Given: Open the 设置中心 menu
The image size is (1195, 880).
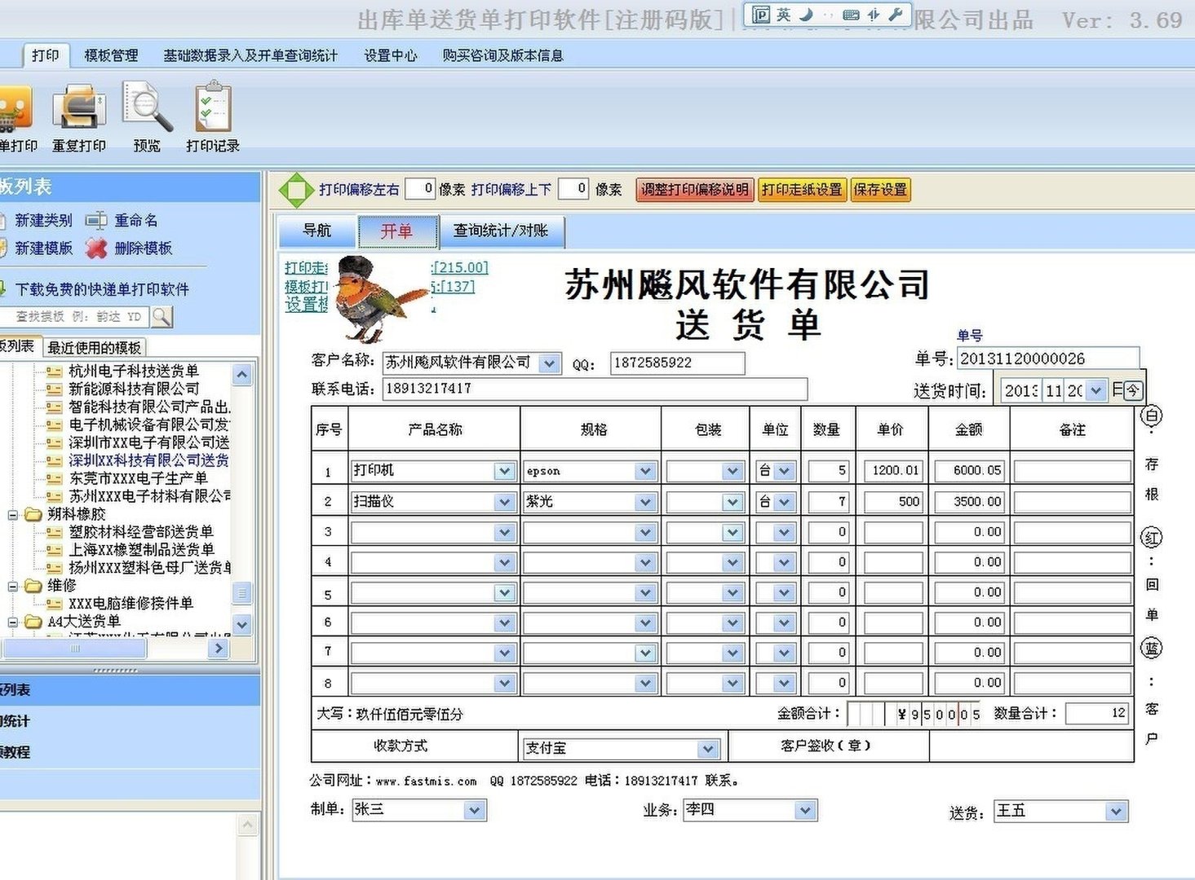Looking at the screenshot, I should 390,55.
